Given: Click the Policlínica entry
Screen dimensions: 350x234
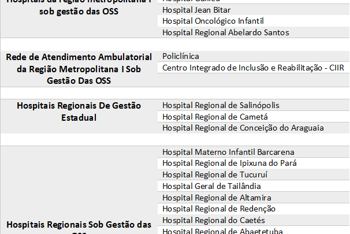Looking at the screenshot, I should [181, 56].
